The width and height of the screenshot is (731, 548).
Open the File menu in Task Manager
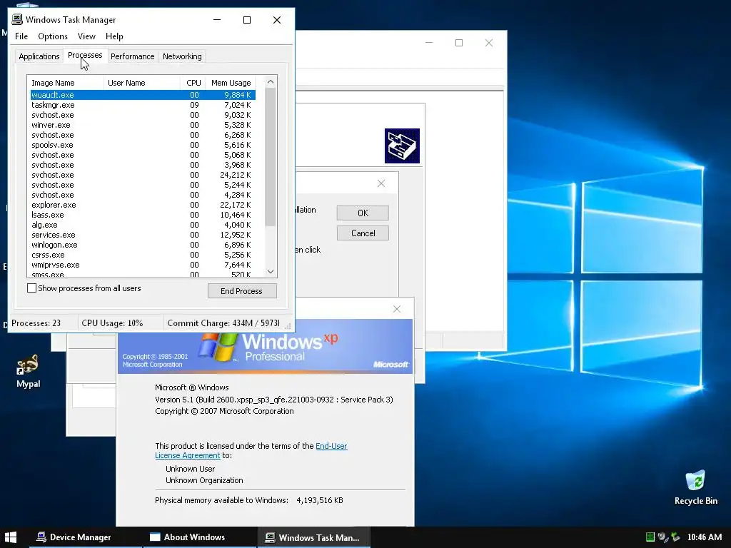(21, 36)
